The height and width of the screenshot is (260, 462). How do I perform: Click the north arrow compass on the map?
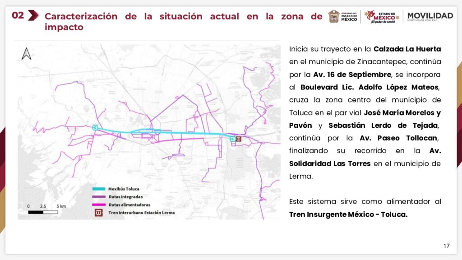(27, 54)
